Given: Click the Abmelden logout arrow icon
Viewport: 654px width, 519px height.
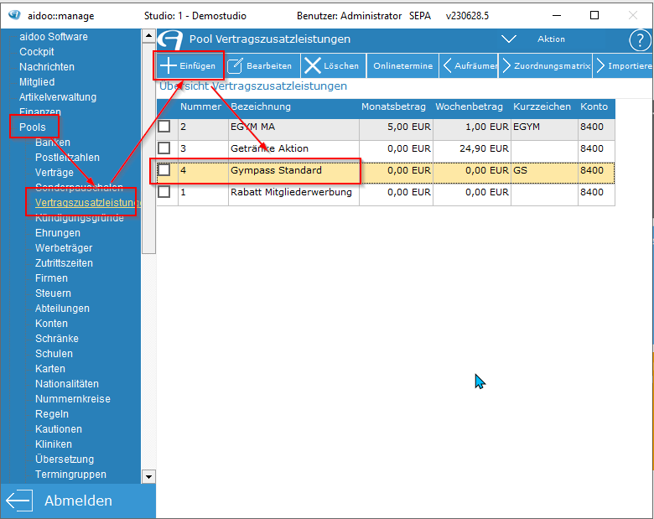Looking at the screenshot, I should [x=18, y=501].
